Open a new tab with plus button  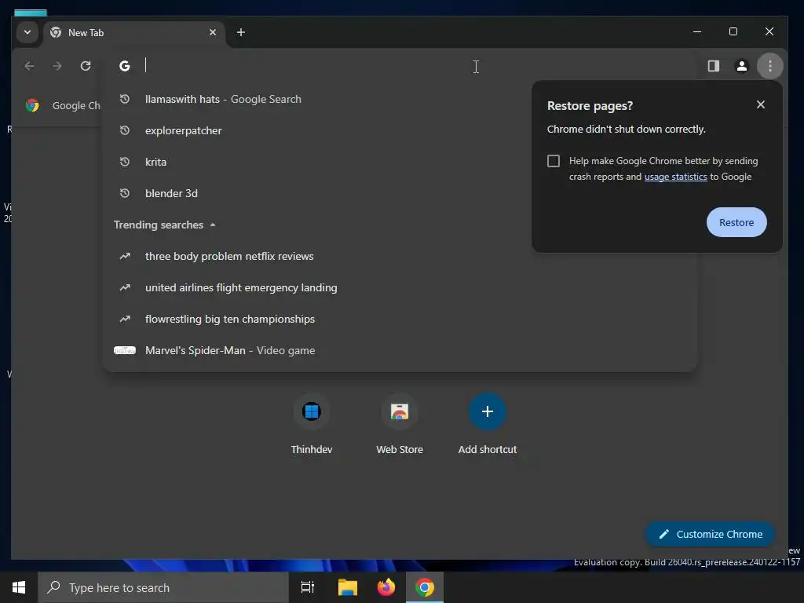pyautogui.click(x=240, y=32)
